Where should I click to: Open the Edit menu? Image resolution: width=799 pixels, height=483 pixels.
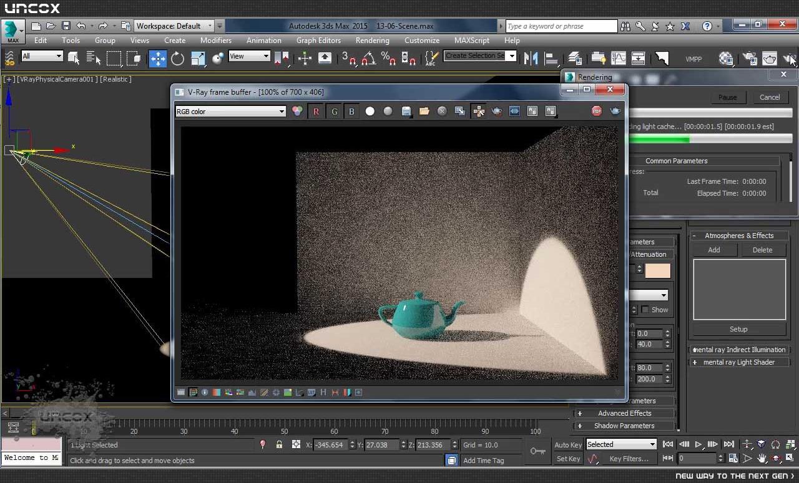[x=41, y=41]
